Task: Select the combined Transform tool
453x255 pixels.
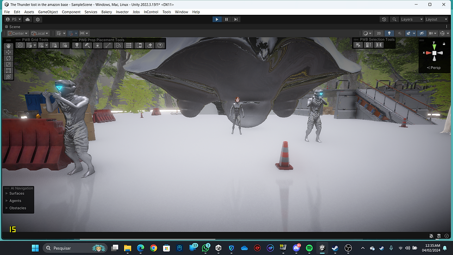Action: [x=8, y=77]
